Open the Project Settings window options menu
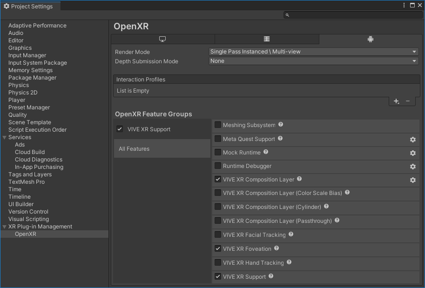 pos(404,5)
